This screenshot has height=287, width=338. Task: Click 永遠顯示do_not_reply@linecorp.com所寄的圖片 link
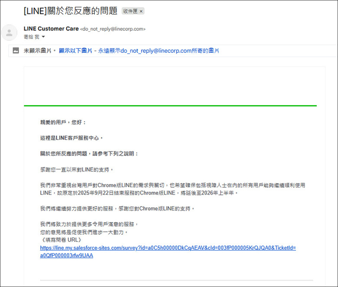click(x=159, y=51)
